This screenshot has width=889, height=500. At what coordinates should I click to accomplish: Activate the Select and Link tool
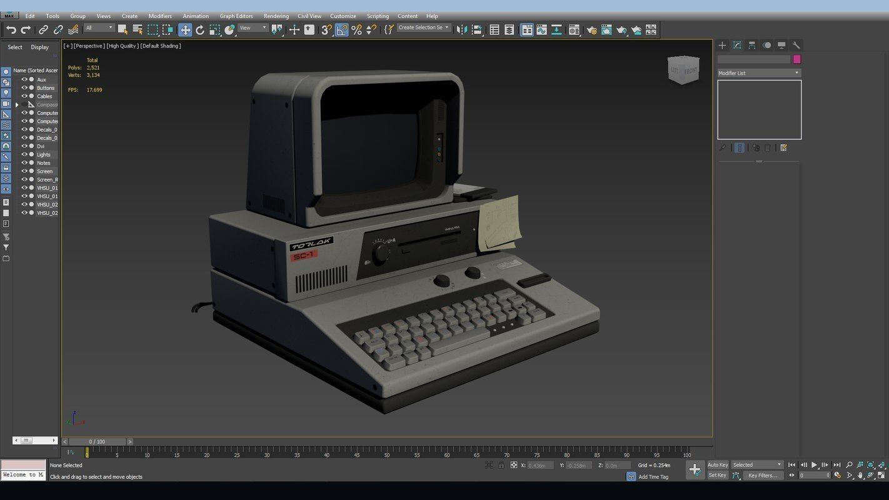[43, 29]
